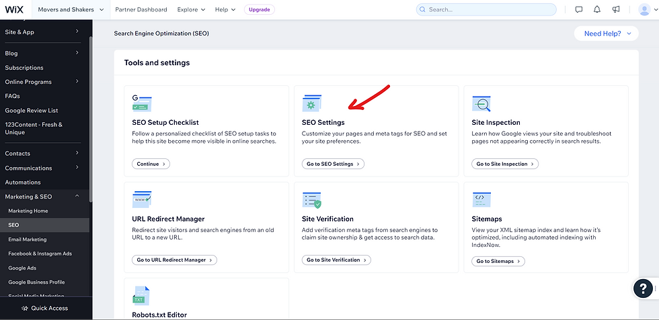Click the SEO Setup Checklist title

tap(165, 123)
